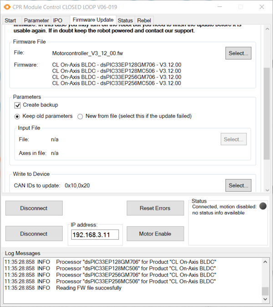Click the gray motion status indicator circle
This screenshot has width=273, height=307.
click(263, 206)
